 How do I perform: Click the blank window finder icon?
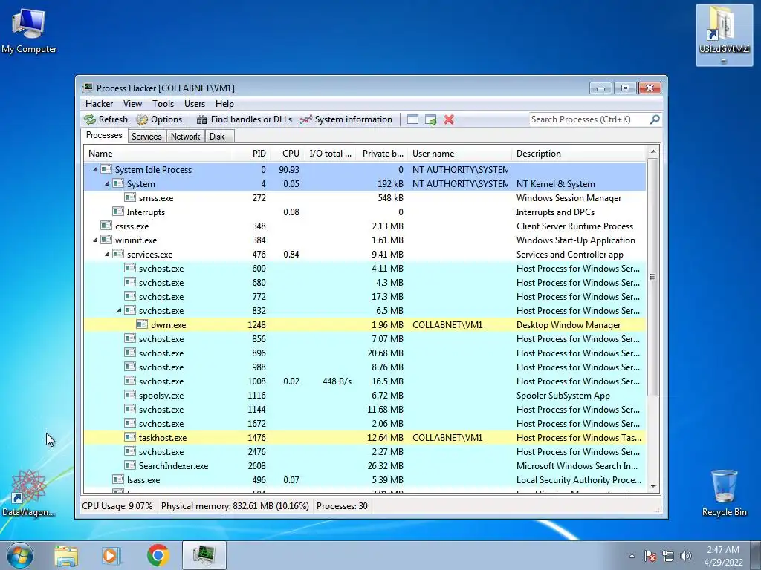click(x=412, y=119)
